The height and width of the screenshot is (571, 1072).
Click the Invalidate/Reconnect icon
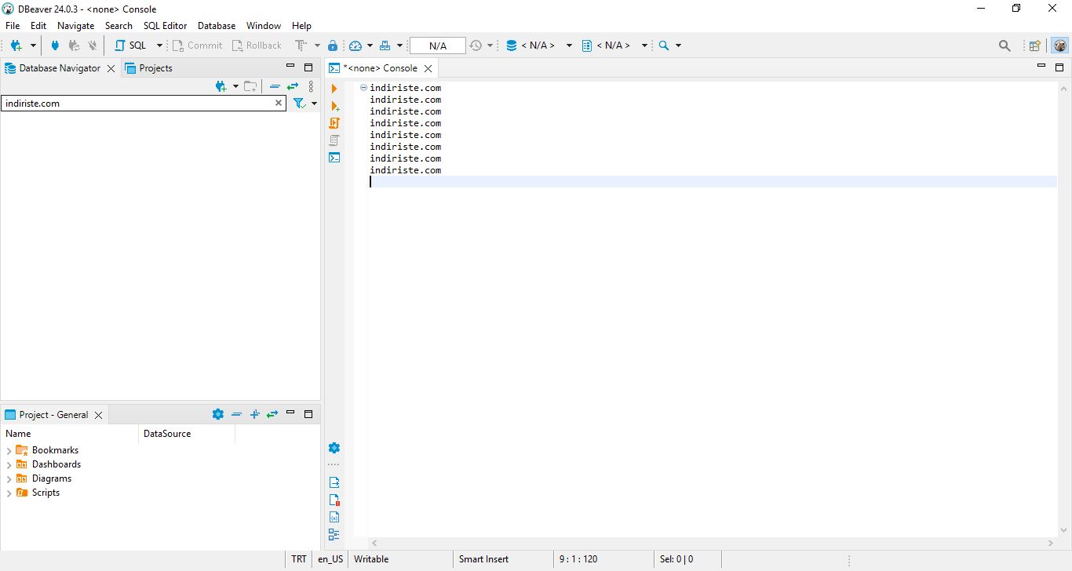pos(74,45)
